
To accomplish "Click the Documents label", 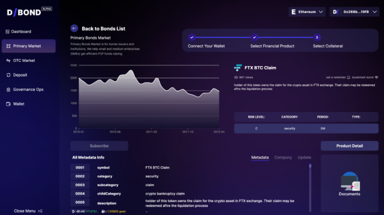I will point(349,194).
